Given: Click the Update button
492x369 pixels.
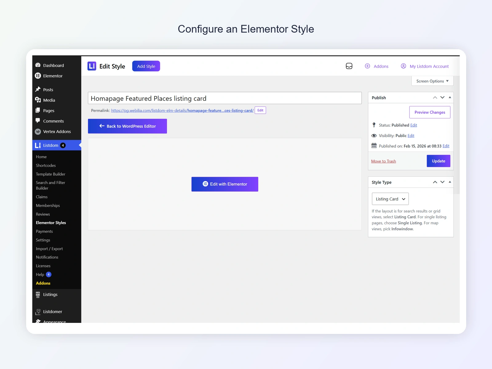Looking at the screenshot, I should coord(438,161).
